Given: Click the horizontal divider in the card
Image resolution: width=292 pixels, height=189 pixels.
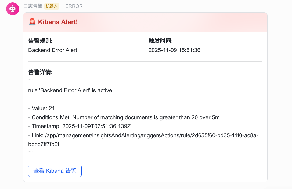Looking at the screenshot, I should (145, 61).
